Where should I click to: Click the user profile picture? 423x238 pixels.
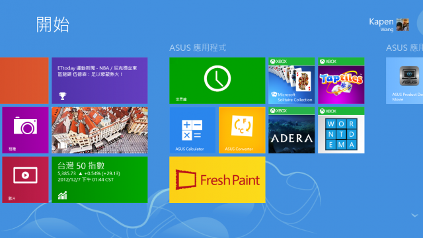[x=403, y=25]
